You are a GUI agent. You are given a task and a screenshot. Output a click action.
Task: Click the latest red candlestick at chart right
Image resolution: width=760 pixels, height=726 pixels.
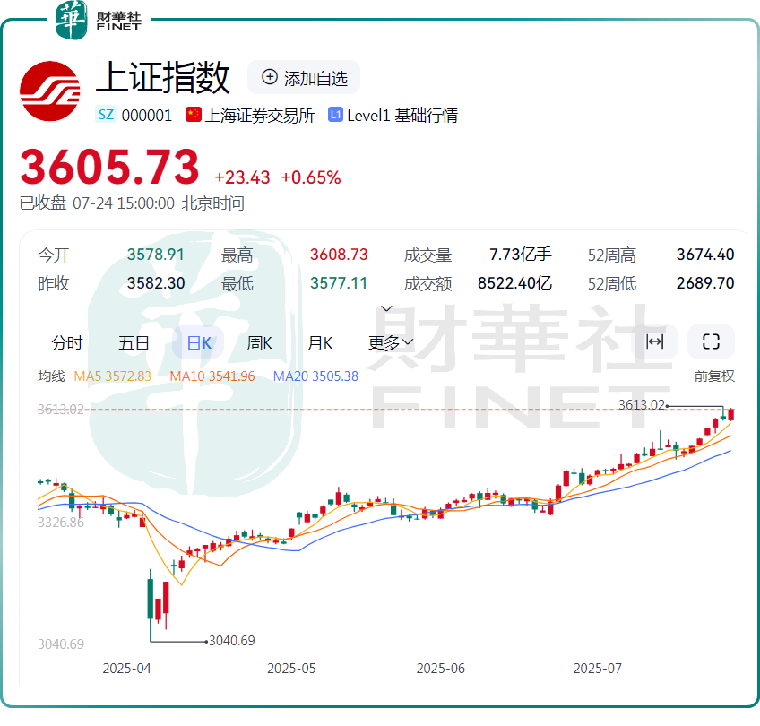(731, 415)
